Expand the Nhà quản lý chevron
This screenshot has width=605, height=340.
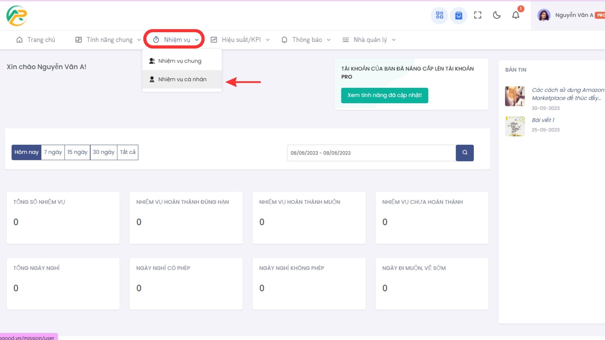394,40
